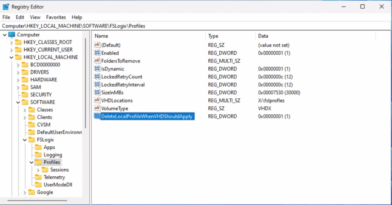Collapse the FSLogix key
Viewport: 392px width, 205px height.
pyautogui.click(x=25, y=140)
